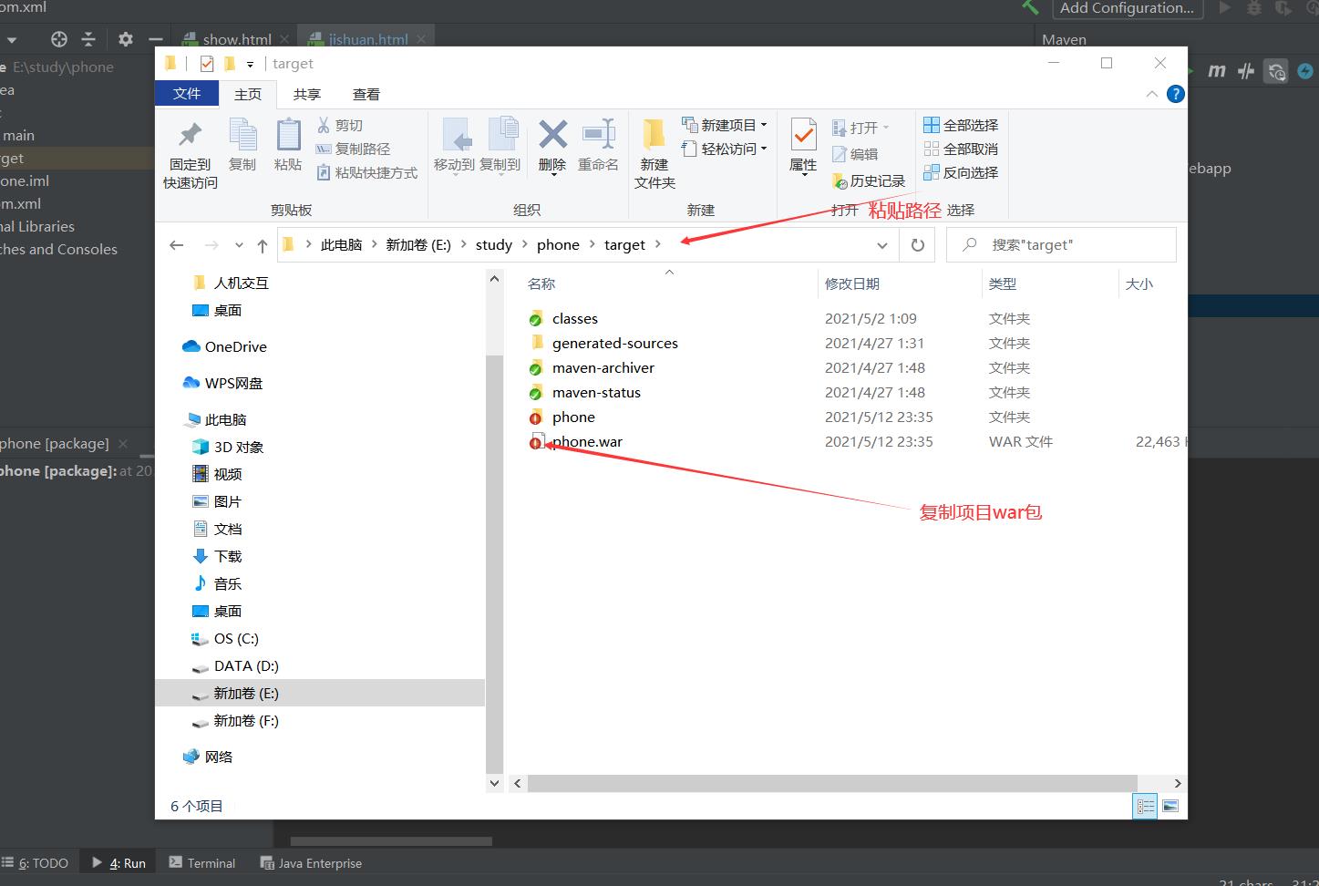Click the Up one level arrow
Image resolution: width=1319 pixels, height=886 pixels.
[263, 245]
